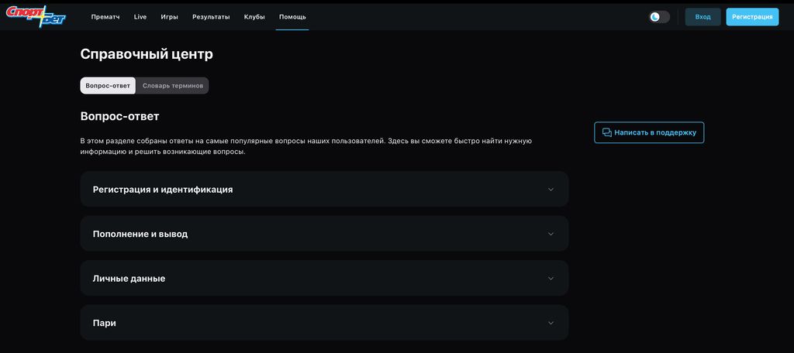This screenshot has width=794, height=353.
Task: Open the Live section
Action: pos(140,17)
